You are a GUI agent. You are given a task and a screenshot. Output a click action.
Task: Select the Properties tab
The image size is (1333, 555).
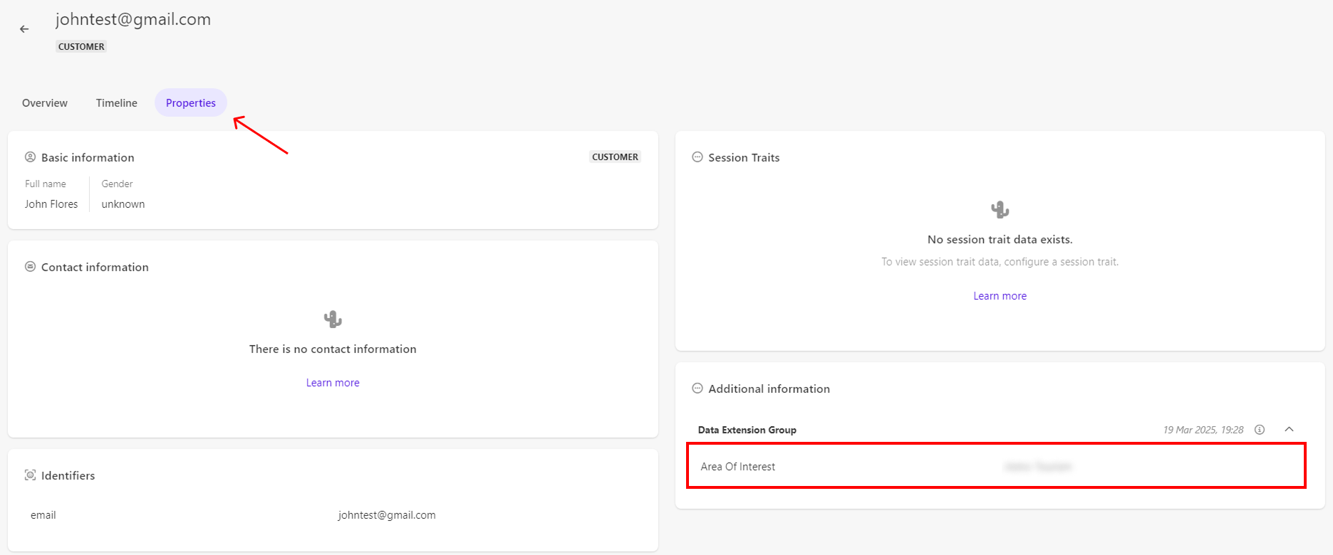click(191, 103)
